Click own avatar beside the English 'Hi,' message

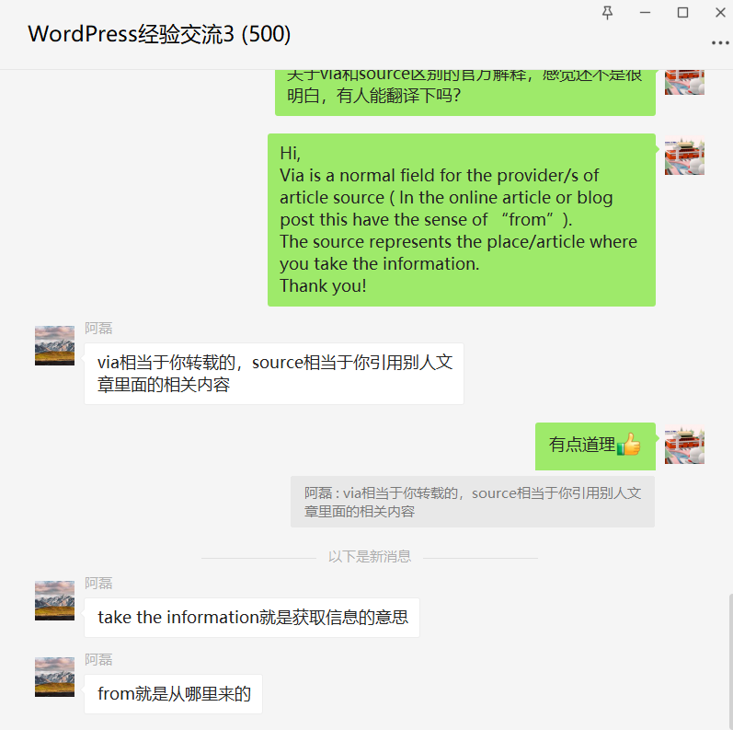pyautogui.click(x=684, y=156)
